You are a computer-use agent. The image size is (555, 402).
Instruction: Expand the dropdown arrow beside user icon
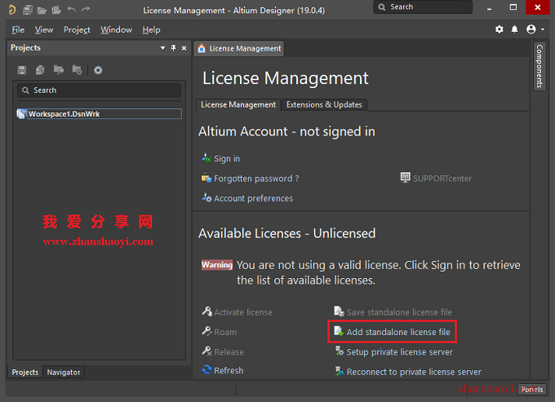543,29
